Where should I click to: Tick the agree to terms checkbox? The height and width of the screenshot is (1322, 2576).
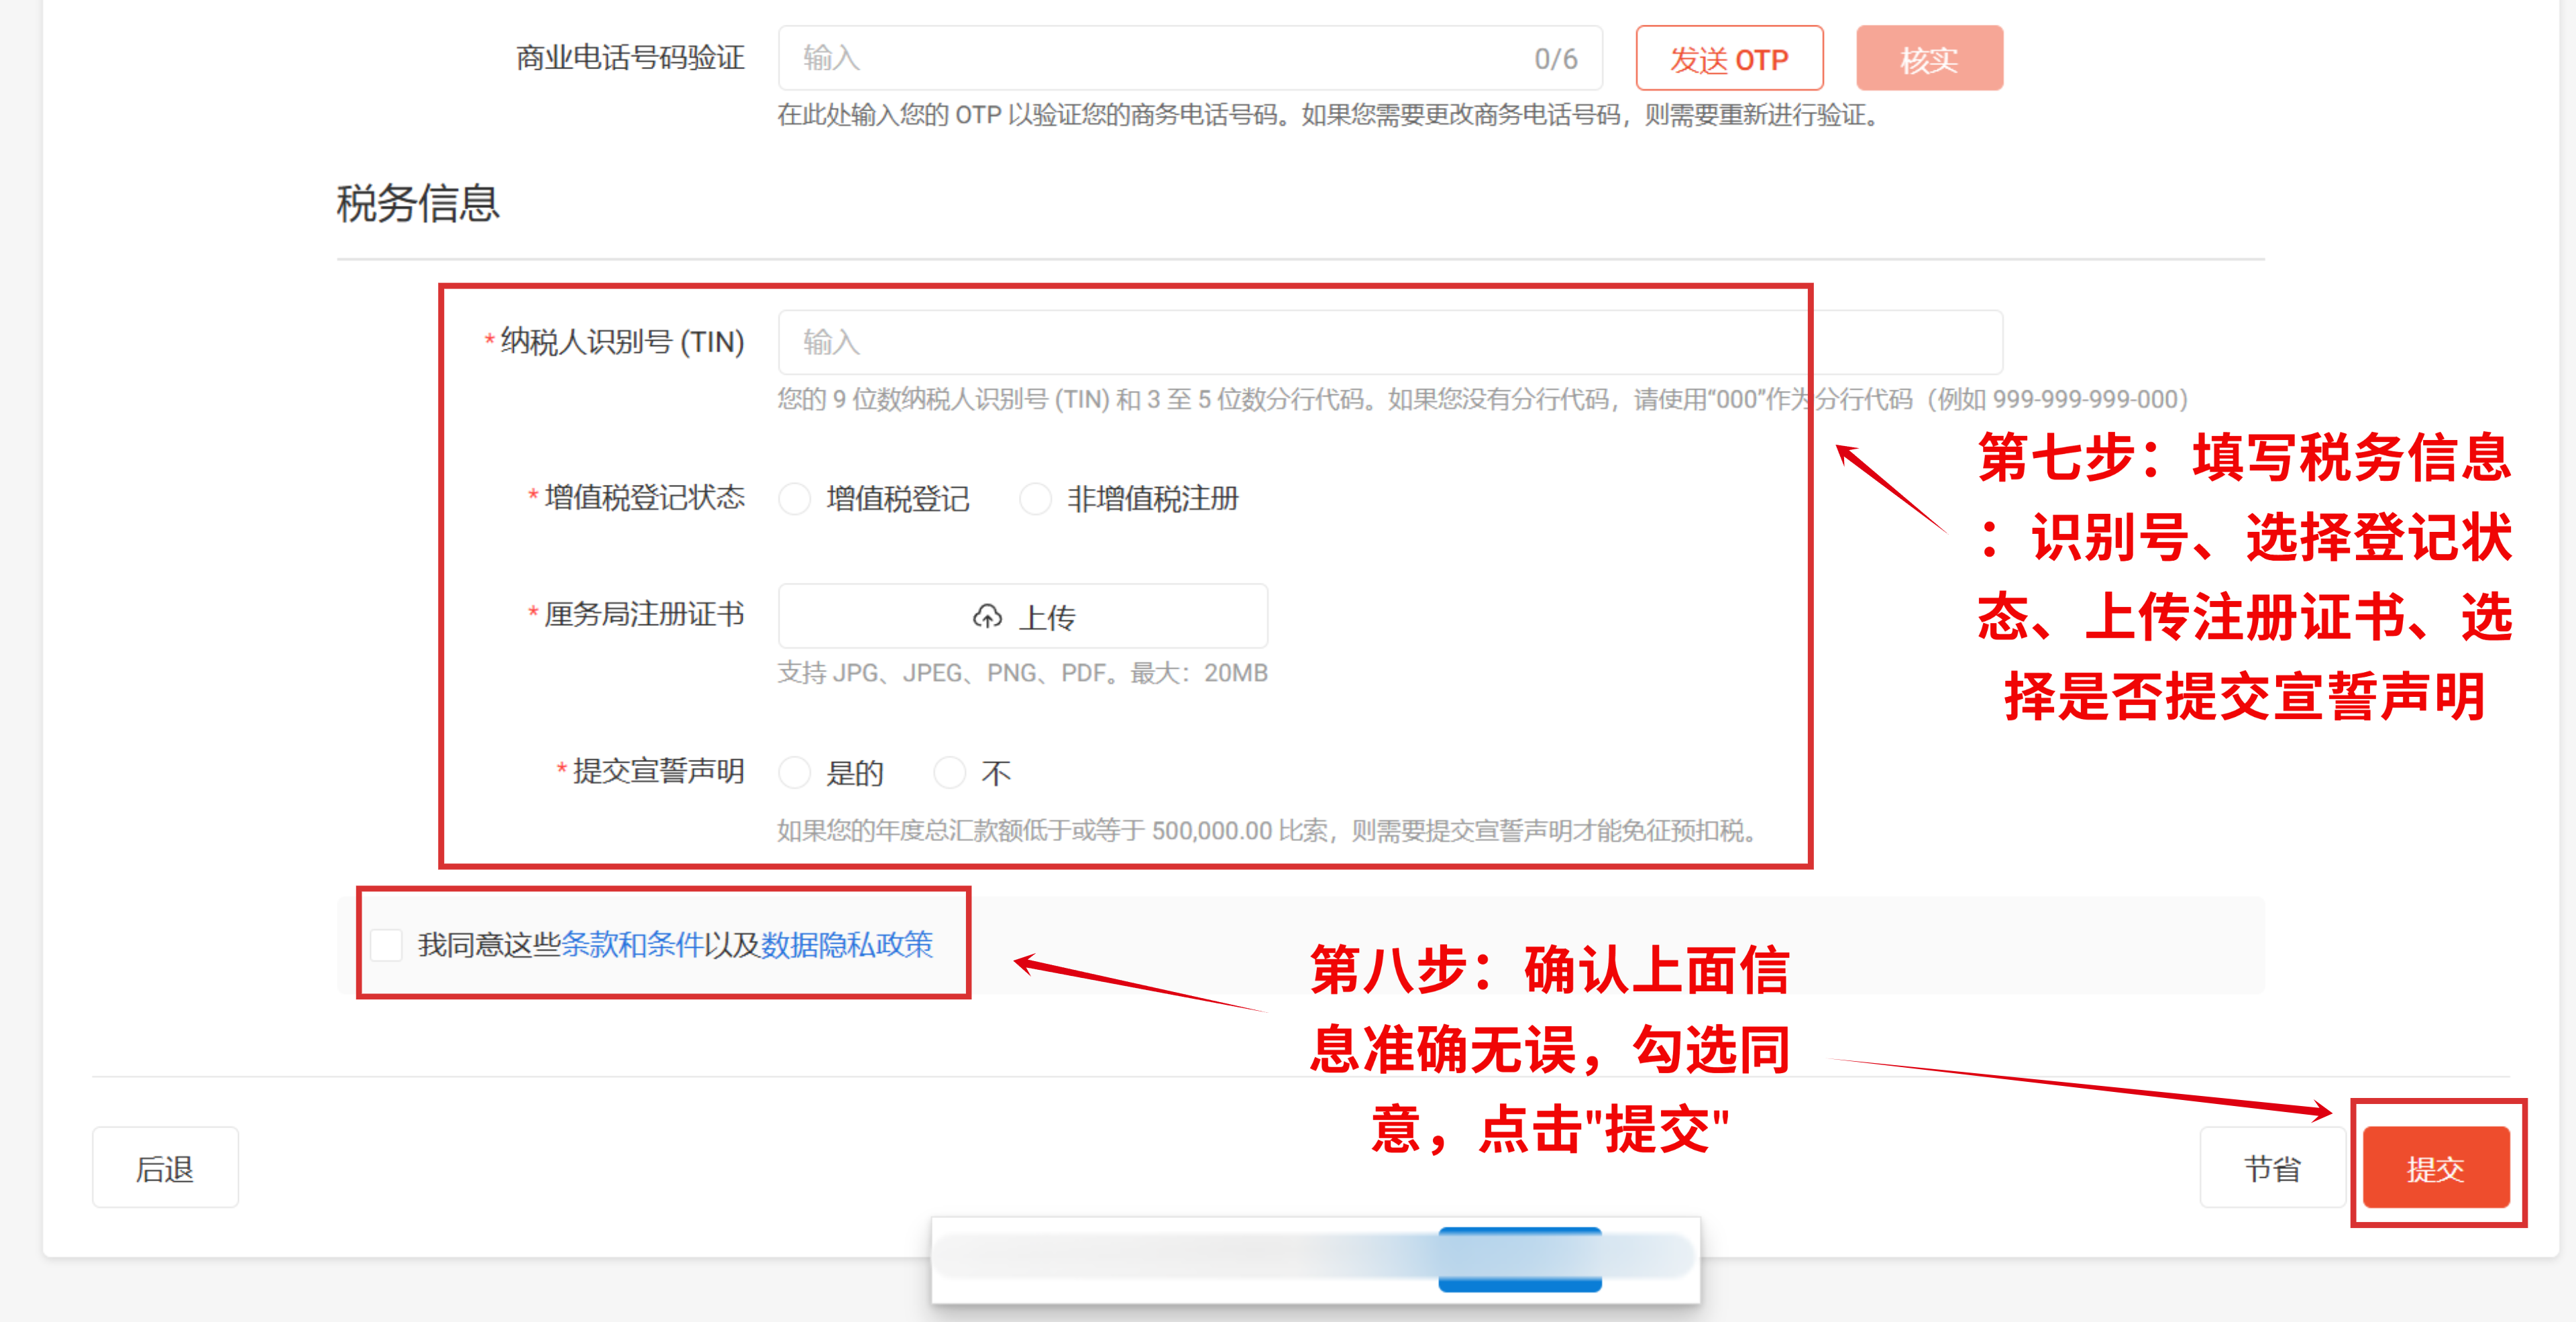(x=386, y=944)
